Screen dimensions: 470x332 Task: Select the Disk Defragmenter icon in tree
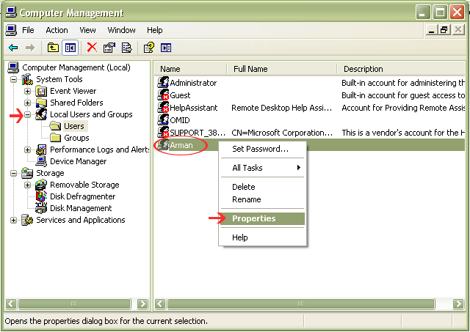pos(41,196)
